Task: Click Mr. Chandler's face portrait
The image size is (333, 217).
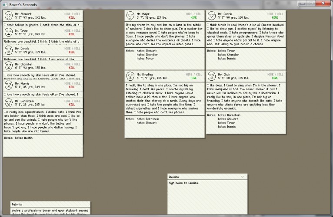Action: (x=9, y=66)
